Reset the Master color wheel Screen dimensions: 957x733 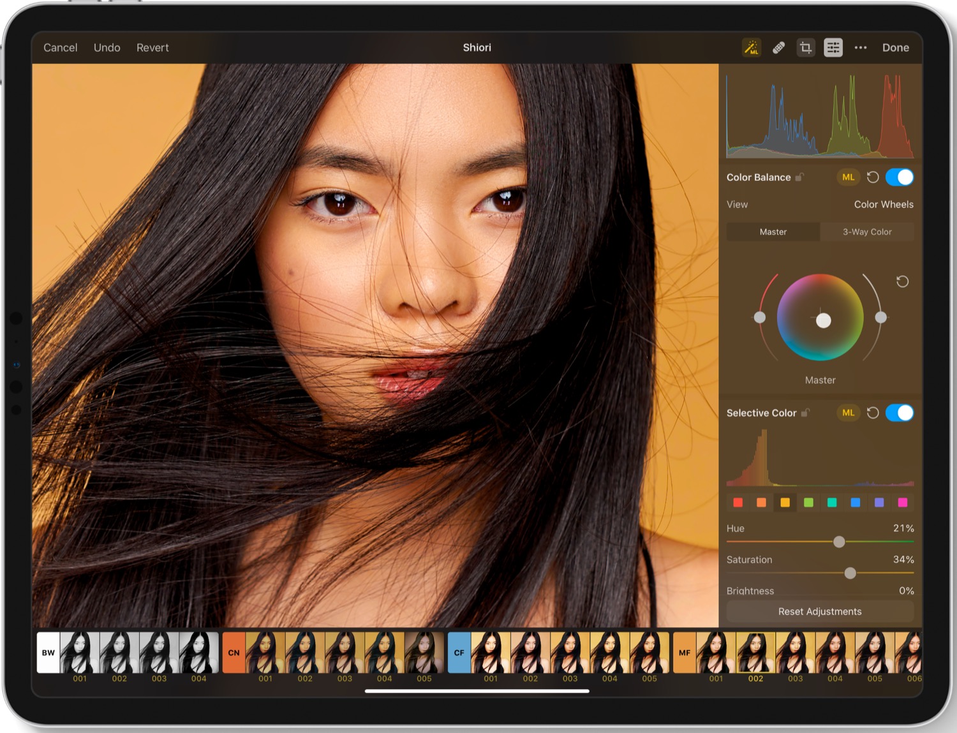902,281
